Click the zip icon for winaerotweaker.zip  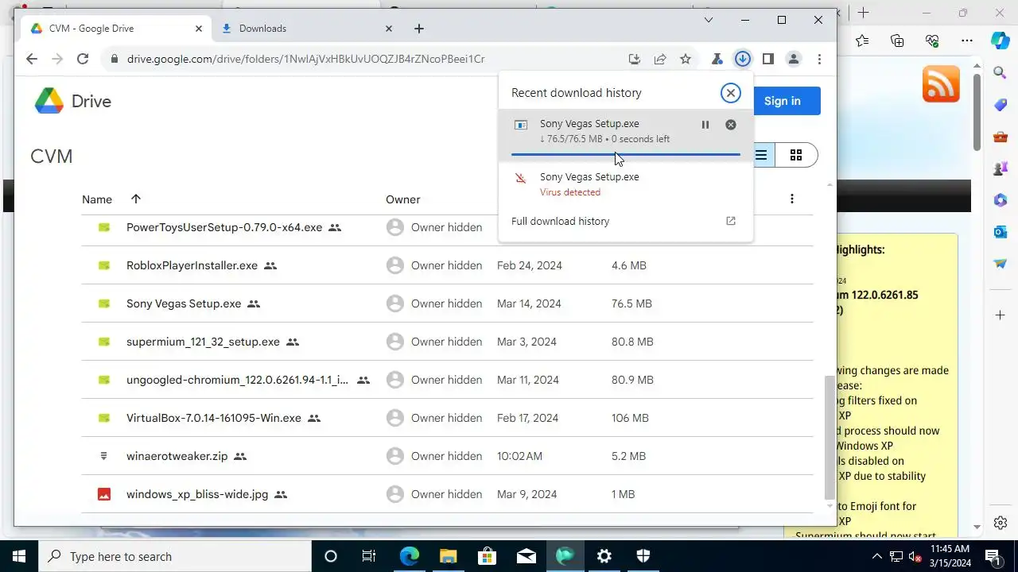tap(103, 456)
